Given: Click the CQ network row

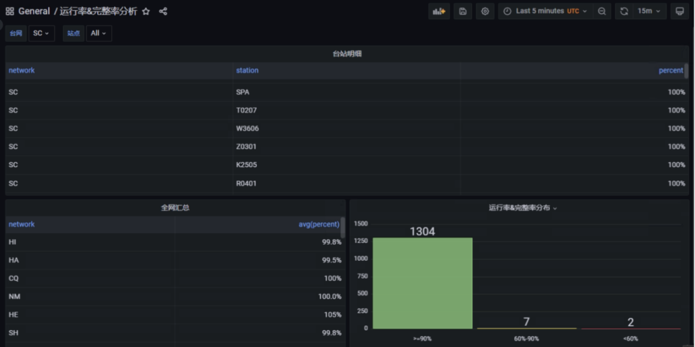Looking at the screenshot, I should point(175,278).
